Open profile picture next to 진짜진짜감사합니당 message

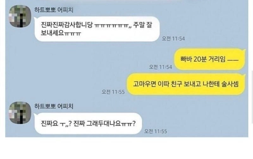tap(20, 16)
